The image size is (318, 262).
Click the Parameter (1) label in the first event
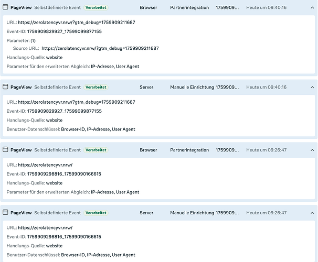[21, 40]
